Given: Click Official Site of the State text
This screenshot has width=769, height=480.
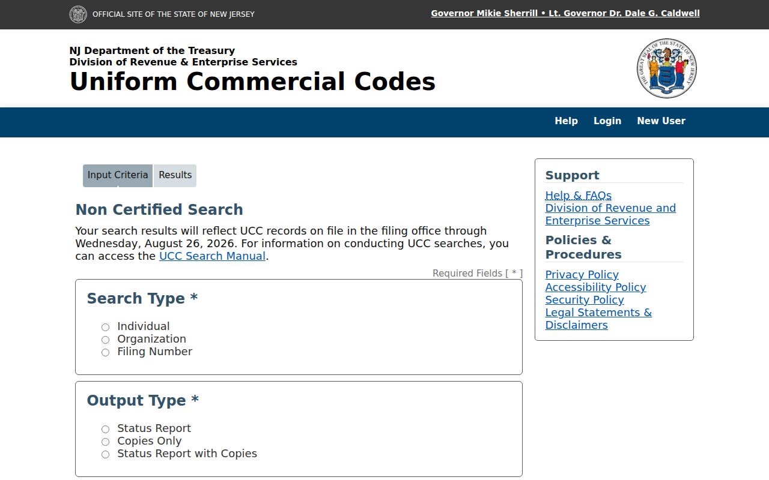Looking at the screenshot, I should (x=174, y=14).
